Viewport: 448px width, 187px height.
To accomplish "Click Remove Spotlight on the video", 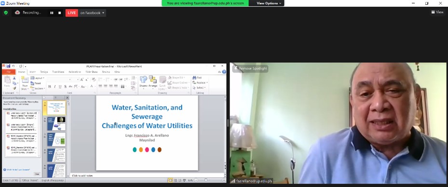I will click(x=250, y=69).
